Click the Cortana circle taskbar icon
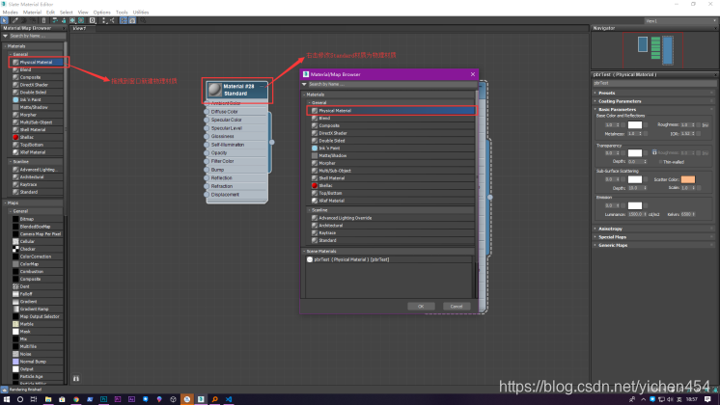 [x=19, y=399]
